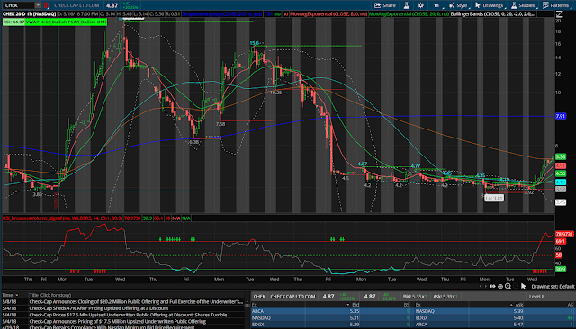Open chart settings gear icon
This screenshot has height=329, width=576.
pos(420,5)
